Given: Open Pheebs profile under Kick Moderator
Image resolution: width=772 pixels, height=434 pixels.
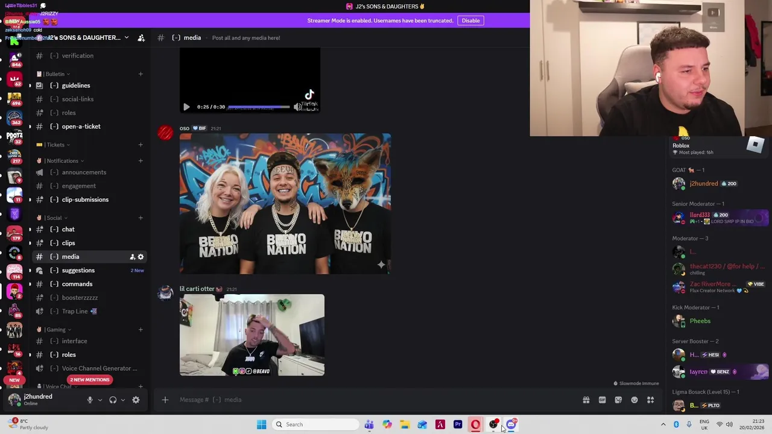Looking at the screenshot, I should click(719, 321).
